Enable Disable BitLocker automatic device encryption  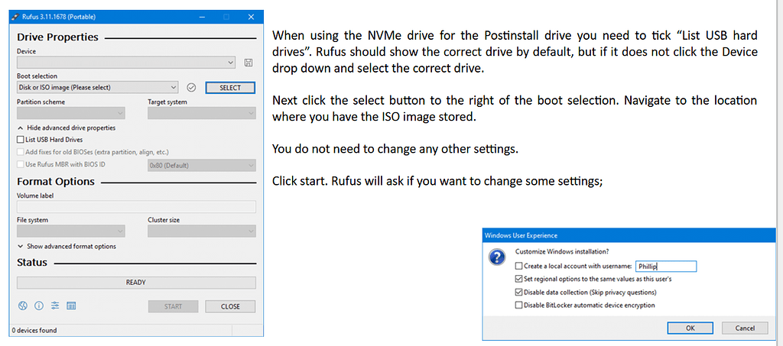(519, 306)
